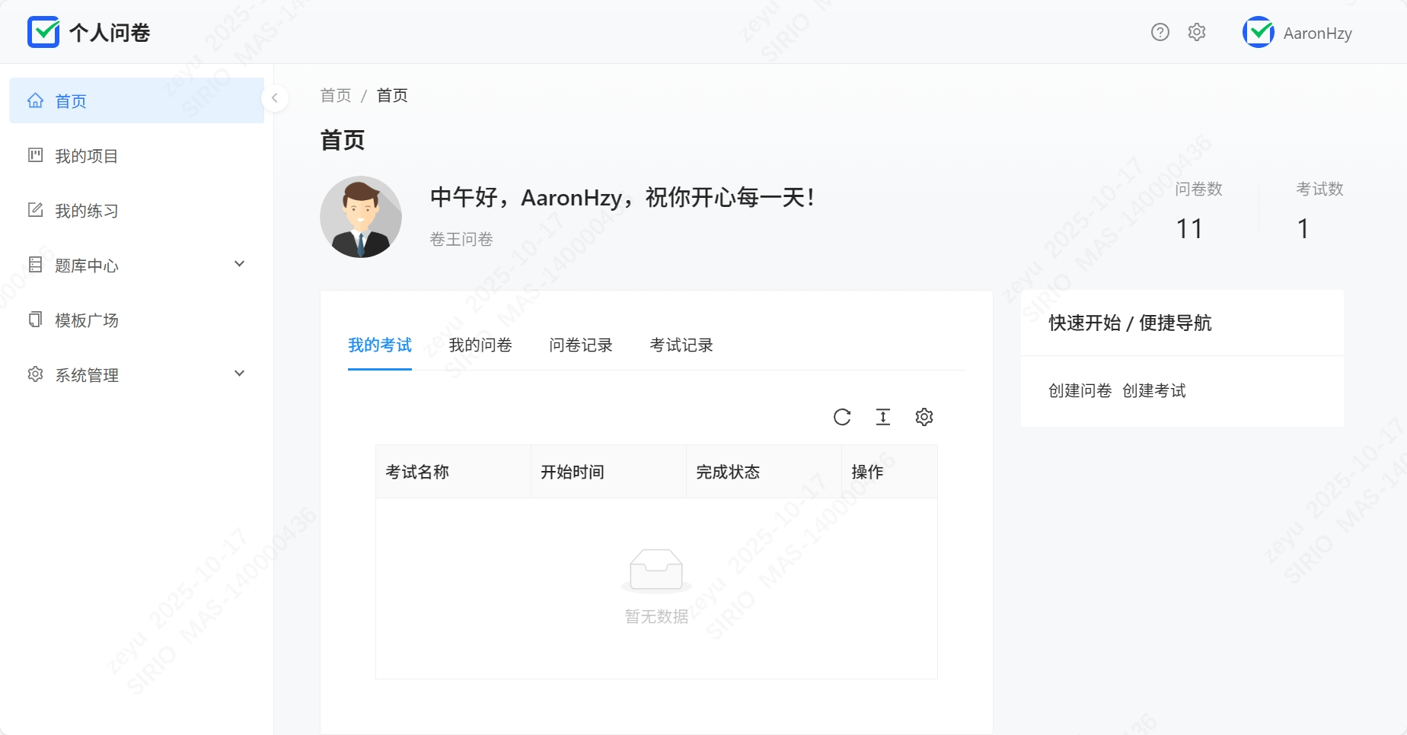1407x735 pixels.
Task: Switch to the 我的问卷 tab
Action: point(480,345)
